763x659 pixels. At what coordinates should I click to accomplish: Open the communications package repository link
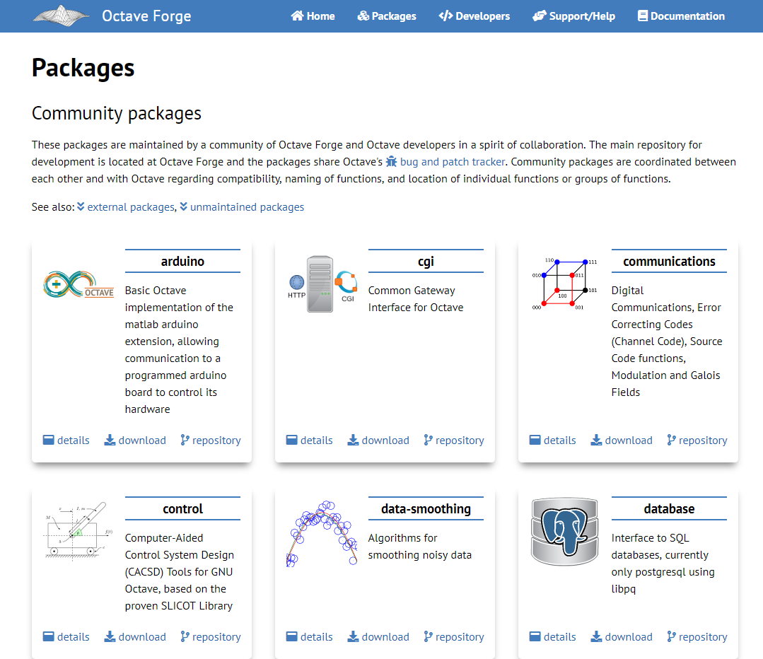click(x=697, y=440)
